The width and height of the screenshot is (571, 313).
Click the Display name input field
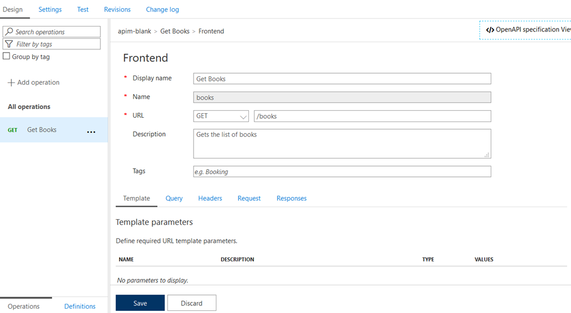coord(342,79)
